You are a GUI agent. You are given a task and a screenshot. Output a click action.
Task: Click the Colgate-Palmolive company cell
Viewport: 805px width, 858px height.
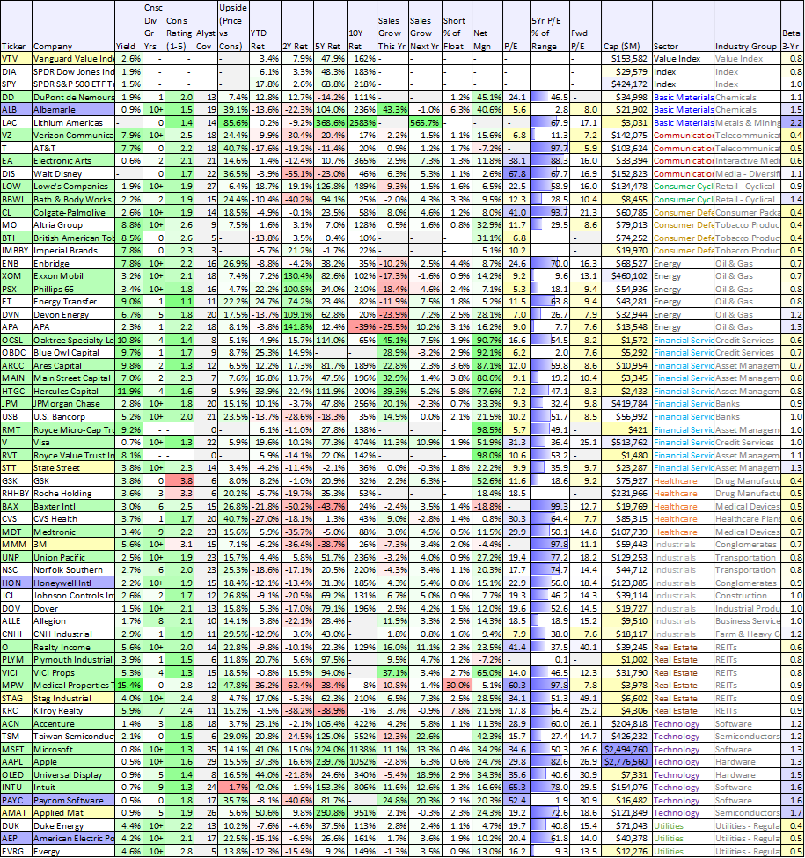(x=73, y=212)
